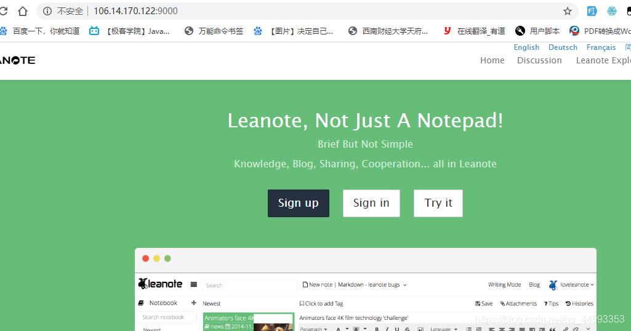The image size is (631, 331).
Task: Click the Newest list heading
Action: tap(212, 304)
